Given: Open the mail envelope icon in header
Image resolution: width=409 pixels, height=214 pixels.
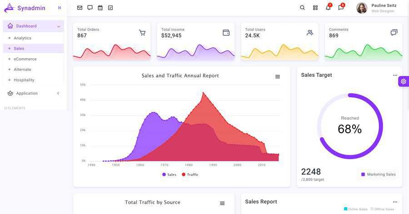Looking at the screenshot, I should pyautogui.click(x=80, y=8).
